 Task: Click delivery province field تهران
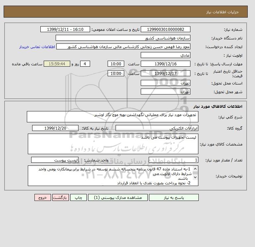(x=165, y=83)
